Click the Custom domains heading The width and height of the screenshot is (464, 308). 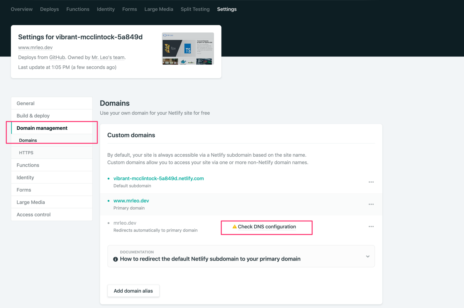(131, 135)
